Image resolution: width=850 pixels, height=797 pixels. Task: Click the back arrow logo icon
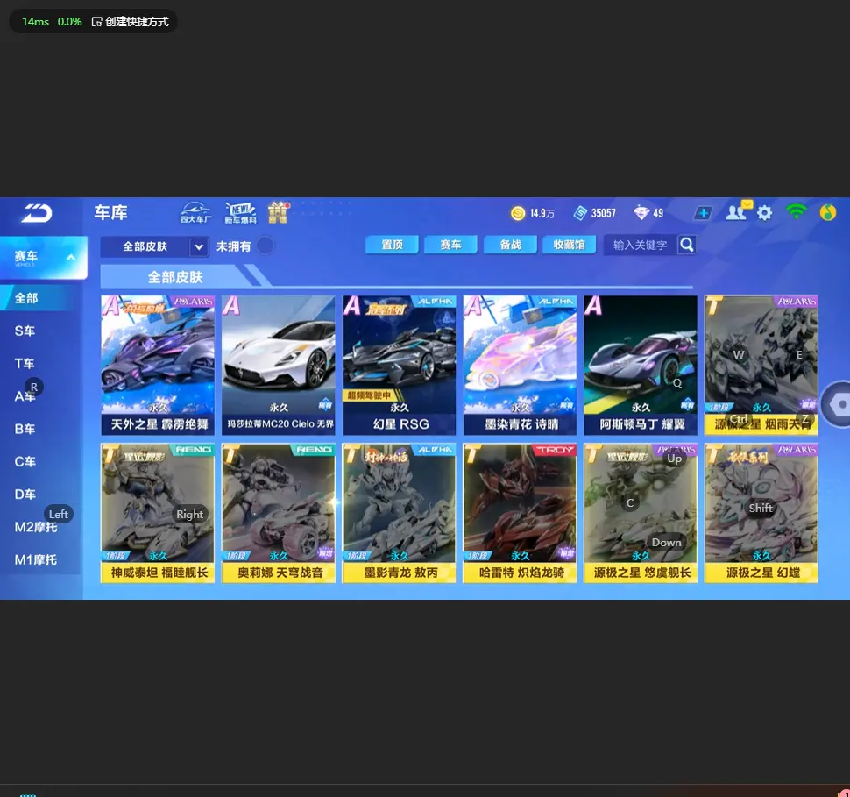[x=36, y=213]
